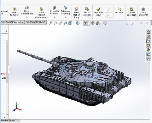Open Section View tool
The width and height of the screenshot is (152, 123).
(x=65, y=23)
